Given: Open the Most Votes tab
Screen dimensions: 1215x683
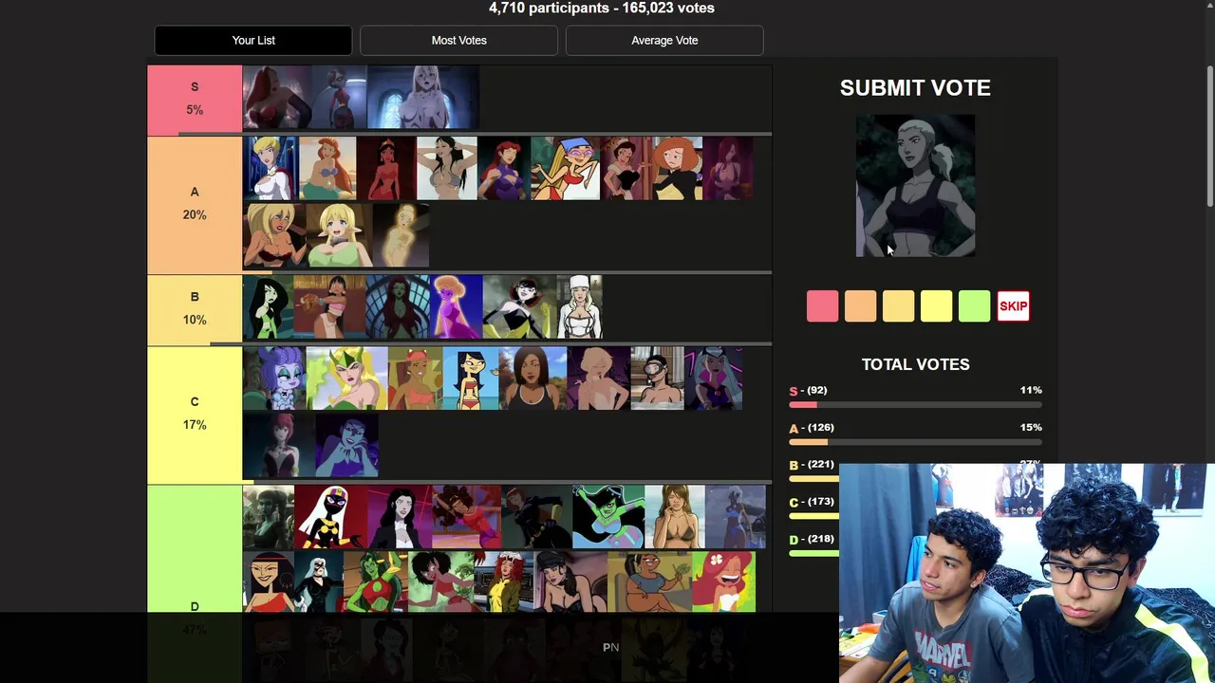Looking at the screenshot, I should 458,40.
